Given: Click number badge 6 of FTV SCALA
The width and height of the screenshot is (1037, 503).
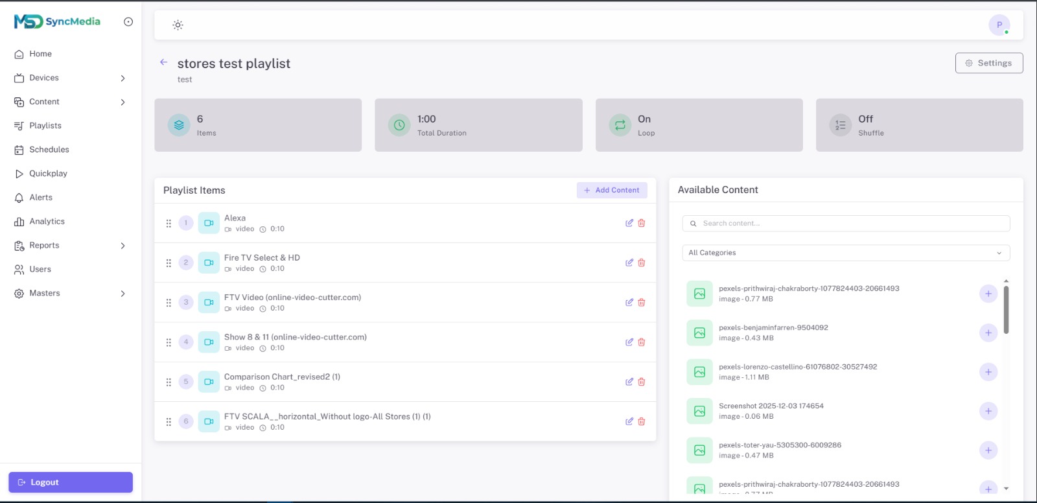Looking at the screenshot, I should coord(186,421).
